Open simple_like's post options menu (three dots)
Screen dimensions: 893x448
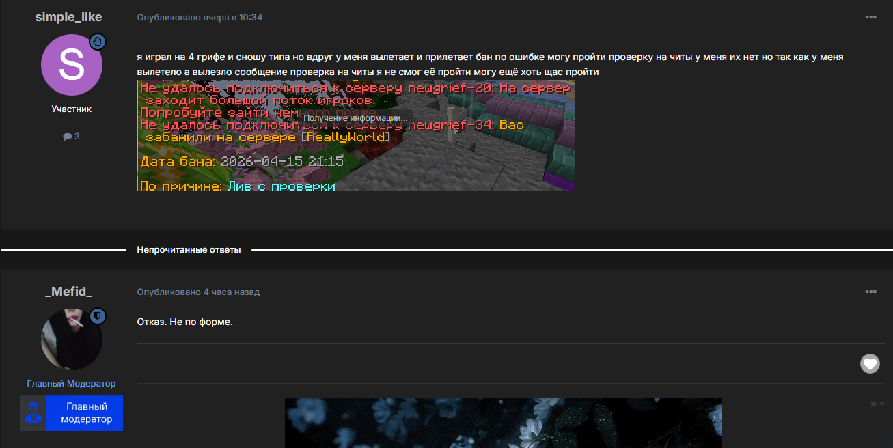pyautogui.click(x=870, y=17)
